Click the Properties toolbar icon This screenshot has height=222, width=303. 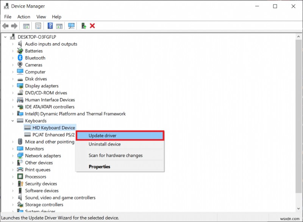(x=38, y=26)
